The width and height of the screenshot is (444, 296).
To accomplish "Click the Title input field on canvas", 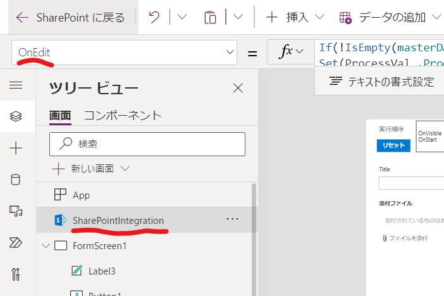I will [411, 183].
